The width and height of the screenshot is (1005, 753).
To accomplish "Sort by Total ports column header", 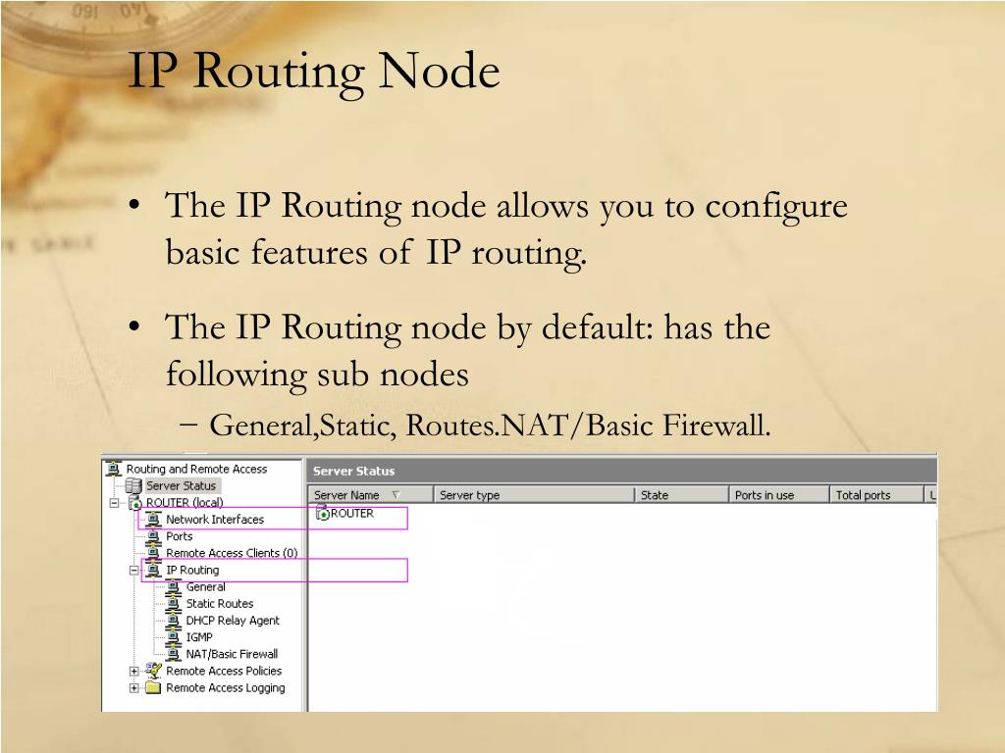I will [876, 495].
